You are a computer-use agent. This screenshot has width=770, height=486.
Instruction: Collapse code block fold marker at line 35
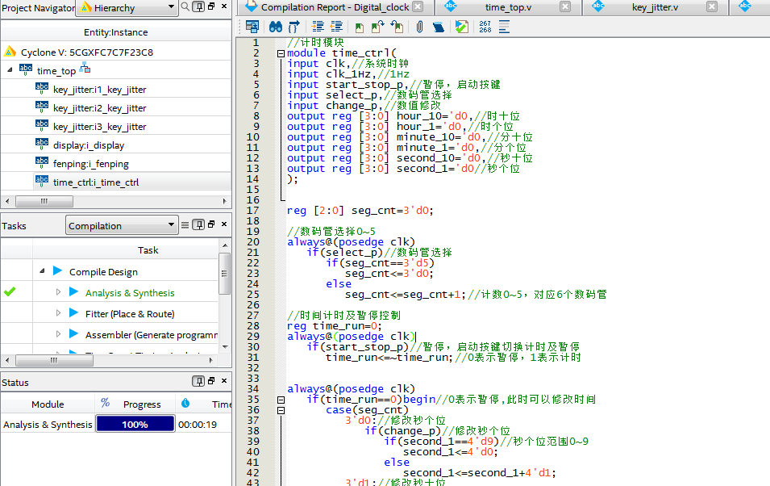click(281, 400)
